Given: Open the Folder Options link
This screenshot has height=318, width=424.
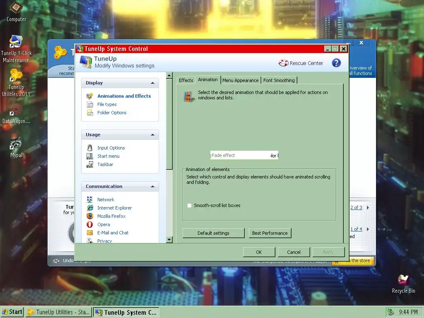Looking at the screenshot, I should pyautogui.click(x=112, y=113).
